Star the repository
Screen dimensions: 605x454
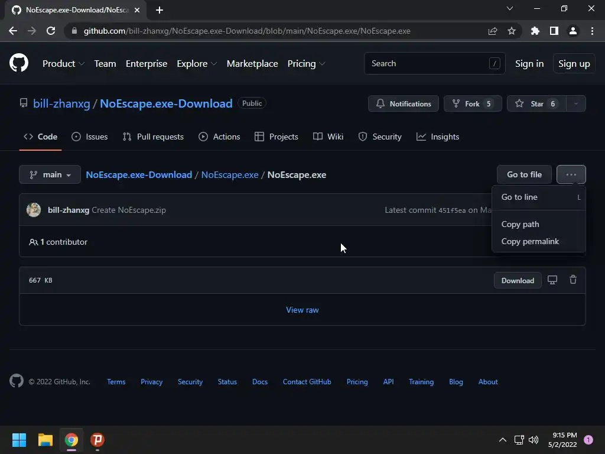click(536, 103)
